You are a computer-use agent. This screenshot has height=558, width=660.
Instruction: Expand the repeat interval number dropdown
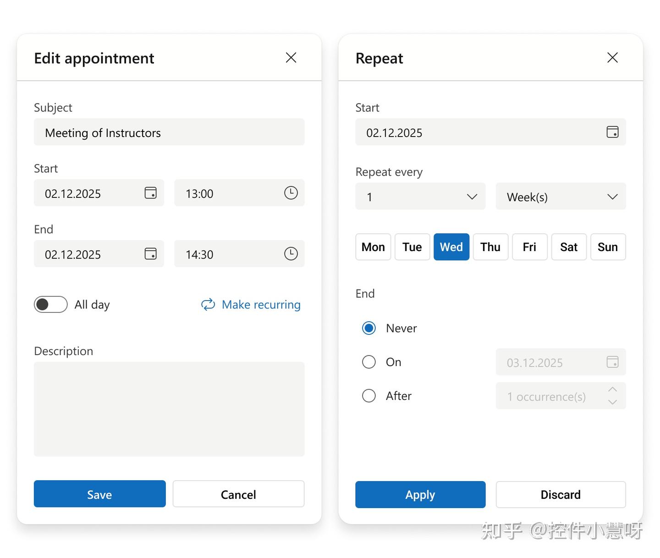420,197
